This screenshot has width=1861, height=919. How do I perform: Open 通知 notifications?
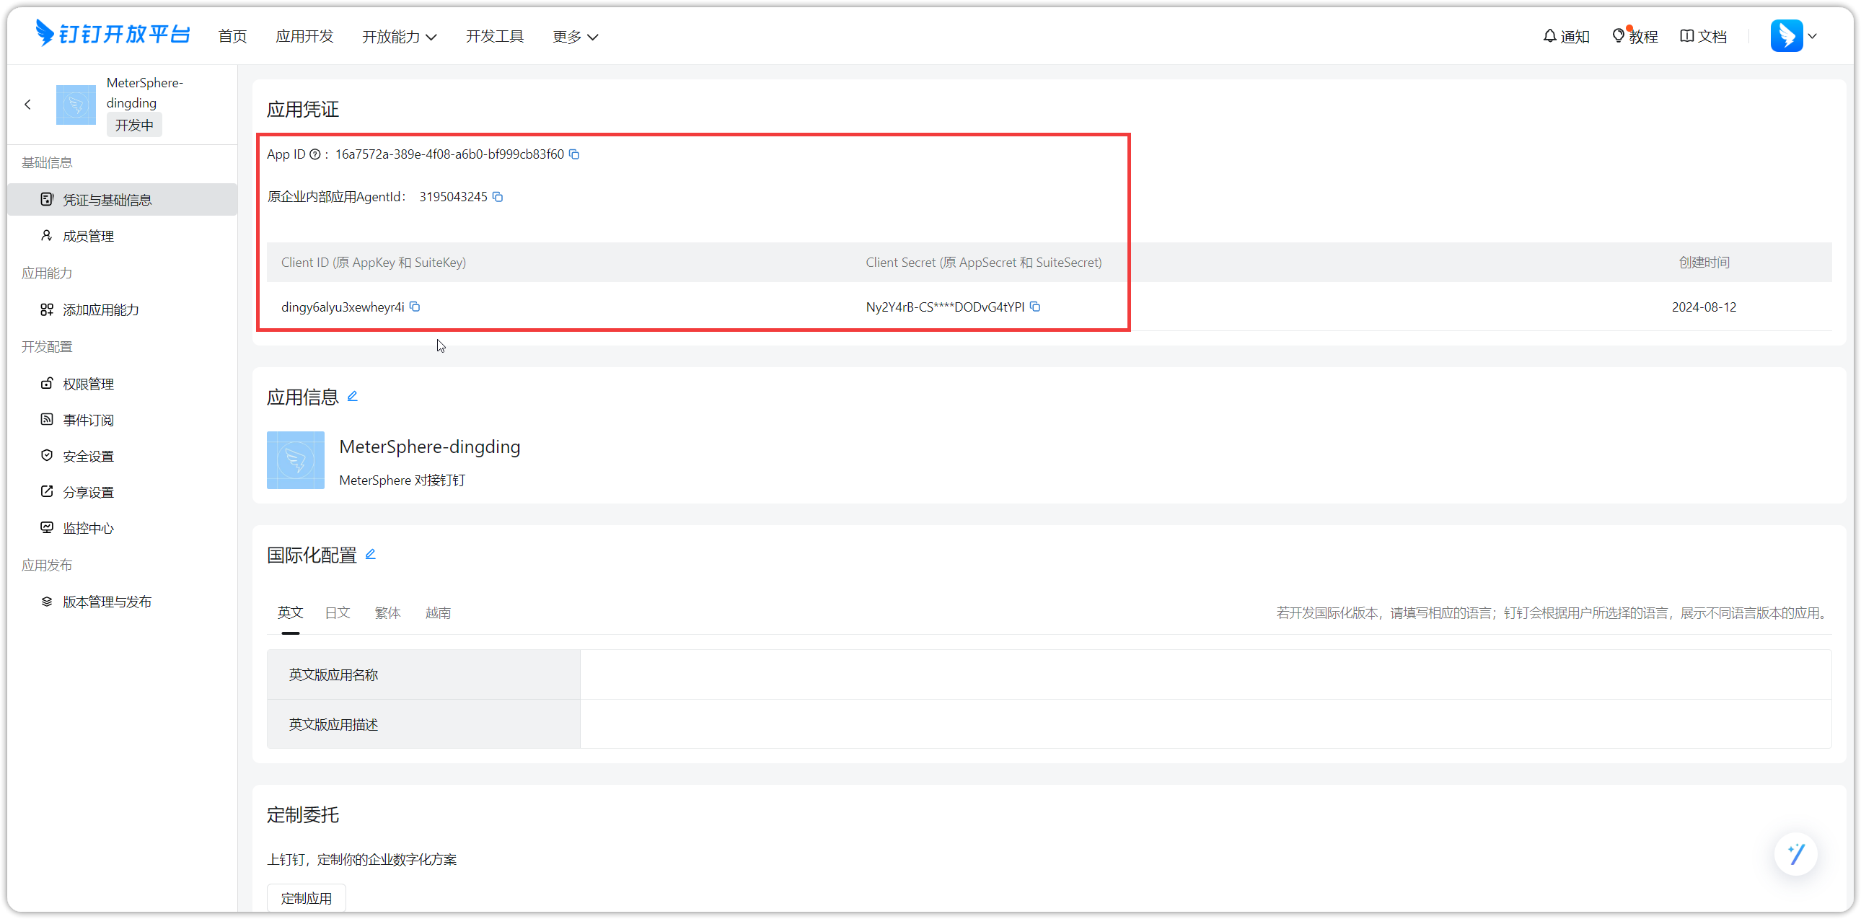1565,36
